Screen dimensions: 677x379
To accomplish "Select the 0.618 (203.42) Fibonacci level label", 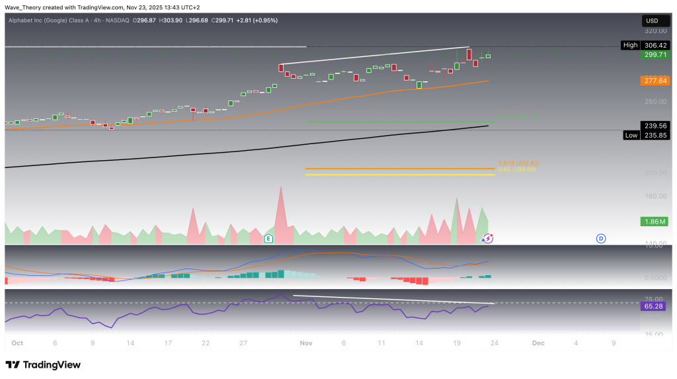I will (519, 163).
